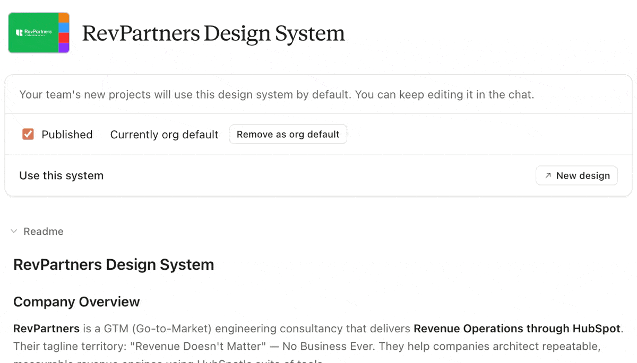Click the Remove as org default button
Image resolution: width=637 pixels, height=363 pixels.
(288, 134)
